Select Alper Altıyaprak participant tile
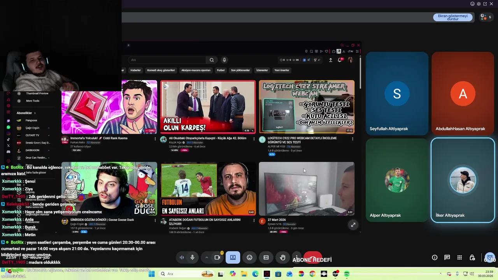498x280 pixels. pyautogui.click(x=397, y=180)
